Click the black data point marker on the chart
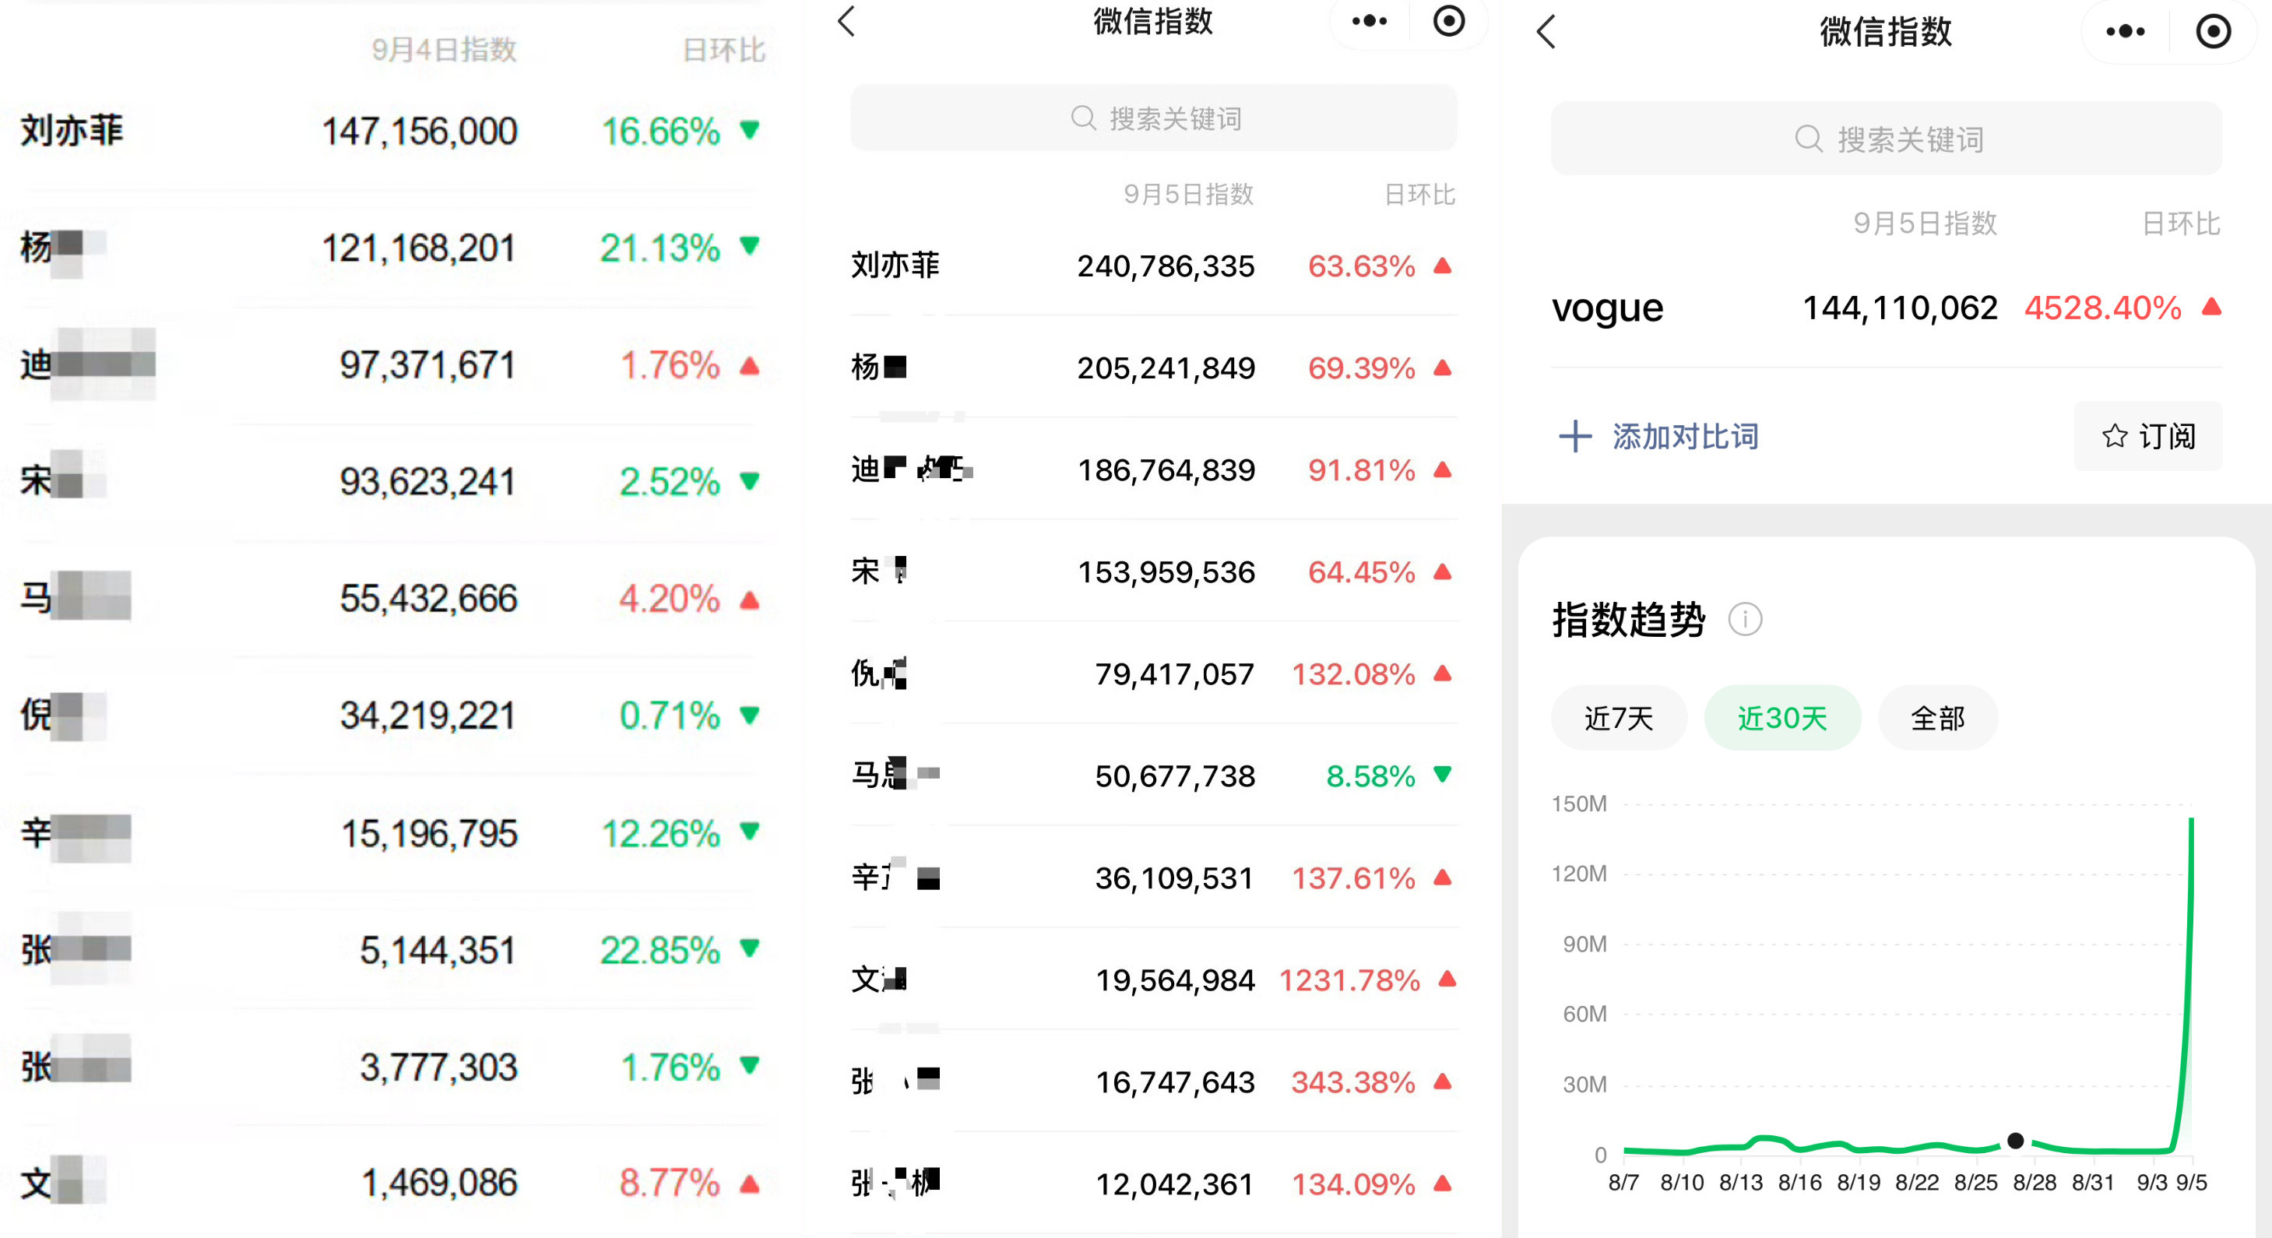 tap(2015, 1141)
